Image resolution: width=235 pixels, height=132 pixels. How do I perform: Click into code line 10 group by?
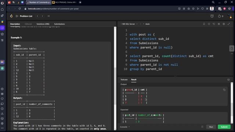pyautogui.click(x=146, y=69)
